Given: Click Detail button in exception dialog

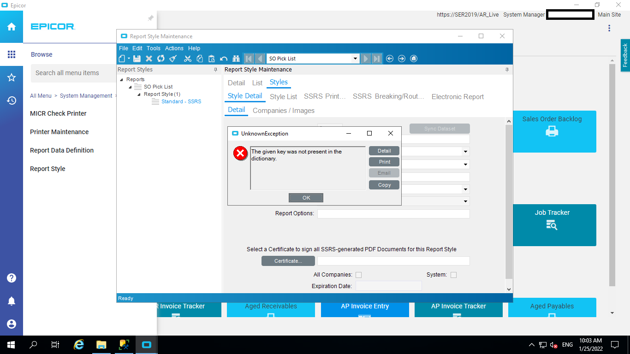Looking at the screenshot, I should pos(384,151).
